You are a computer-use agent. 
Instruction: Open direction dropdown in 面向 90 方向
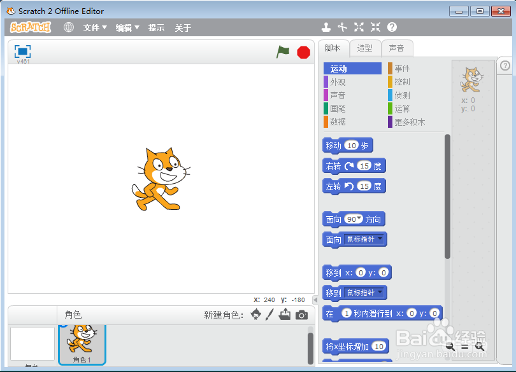point(359,218)
